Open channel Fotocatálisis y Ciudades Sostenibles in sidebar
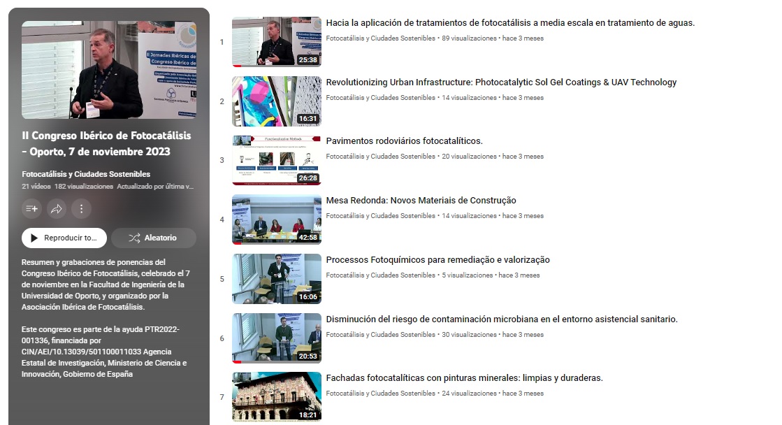Screen dimensions: 782x425 click(x=86, y=174)
